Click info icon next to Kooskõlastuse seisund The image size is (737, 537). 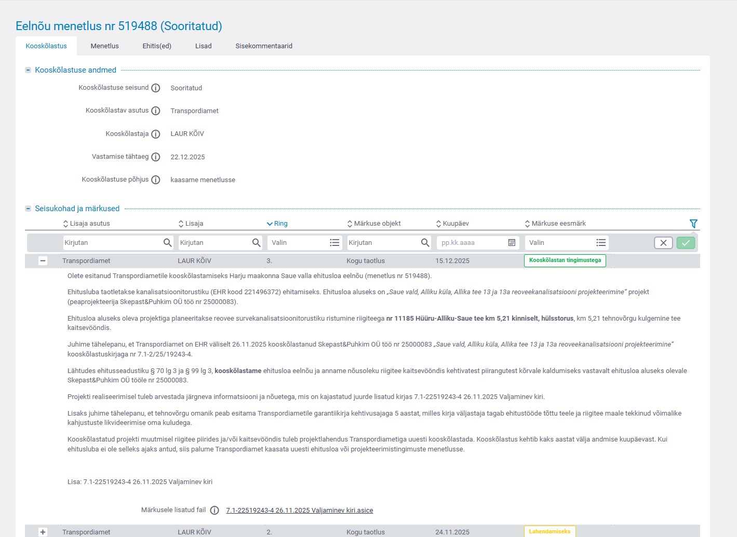pos(155,88)
